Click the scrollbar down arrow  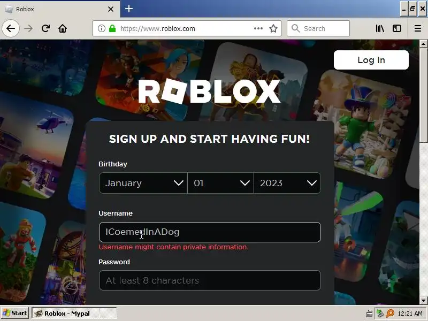point(423,301)
